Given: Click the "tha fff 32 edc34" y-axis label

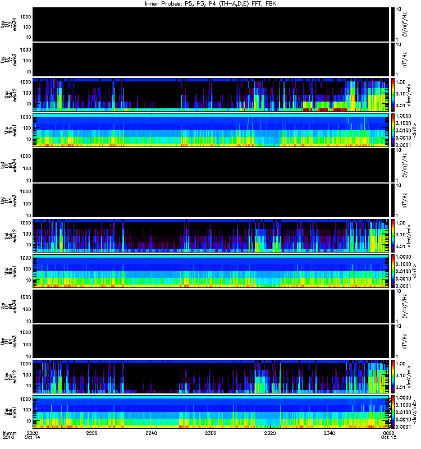Looking at the screenshot, I should [x=8, y=24].
